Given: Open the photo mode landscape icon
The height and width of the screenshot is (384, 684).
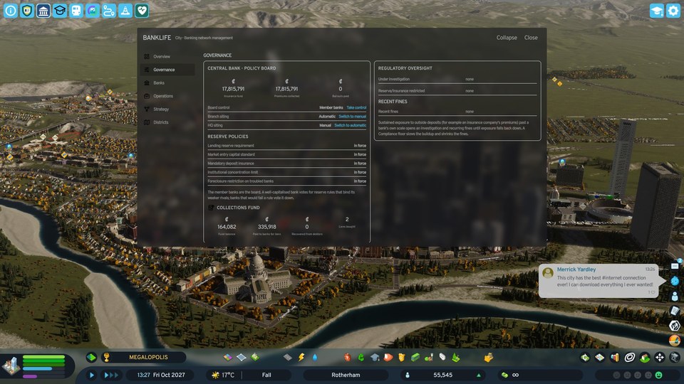Looking at the screenshot, I should (x=675, y=341).
